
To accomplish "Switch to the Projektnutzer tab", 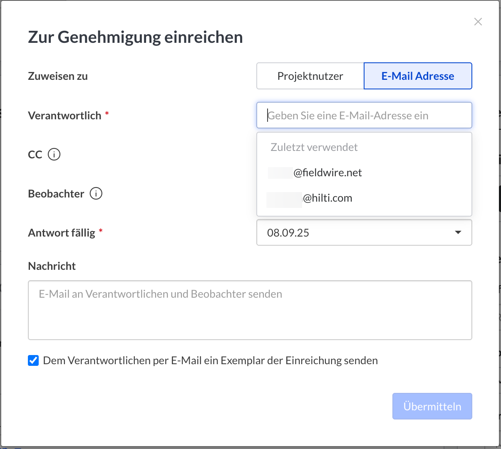I will pyautogui.click(x=310, y=76).
